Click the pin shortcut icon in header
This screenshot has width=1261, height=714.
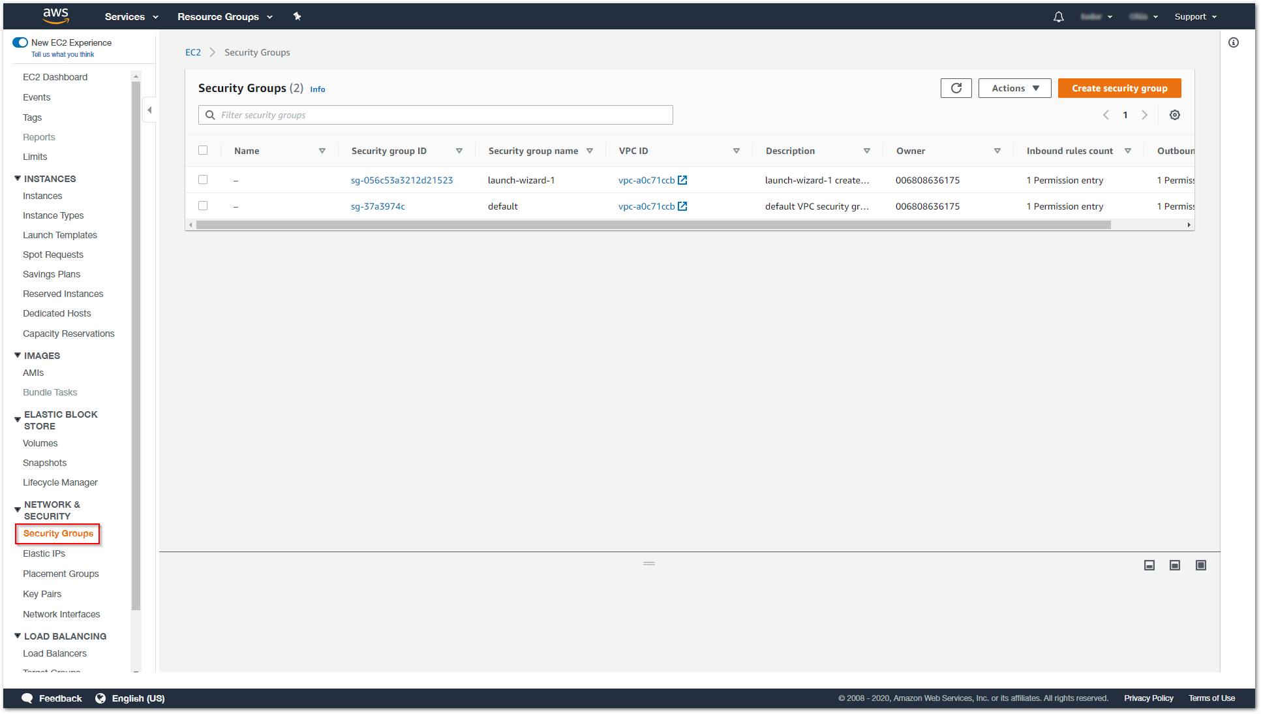[297, 16]
